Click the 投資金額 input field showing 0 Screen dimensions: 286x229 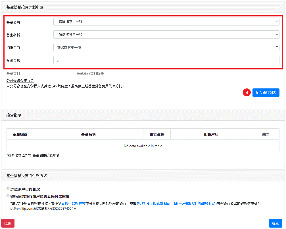(166, 60)
